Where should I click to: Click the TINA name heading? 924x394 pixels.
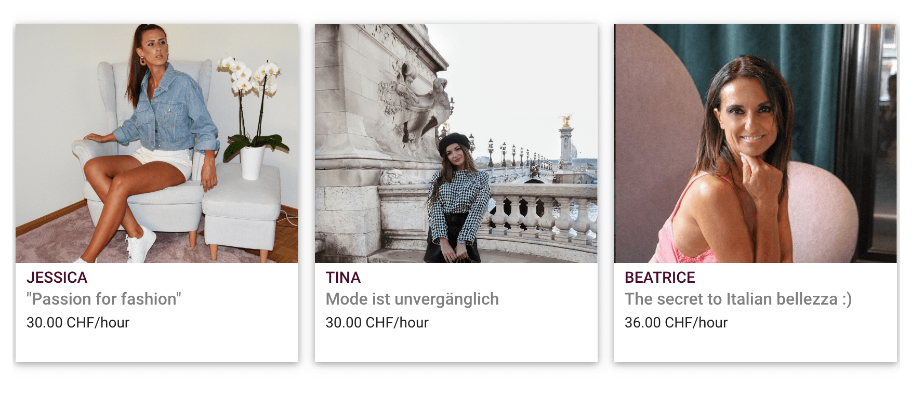343,278
